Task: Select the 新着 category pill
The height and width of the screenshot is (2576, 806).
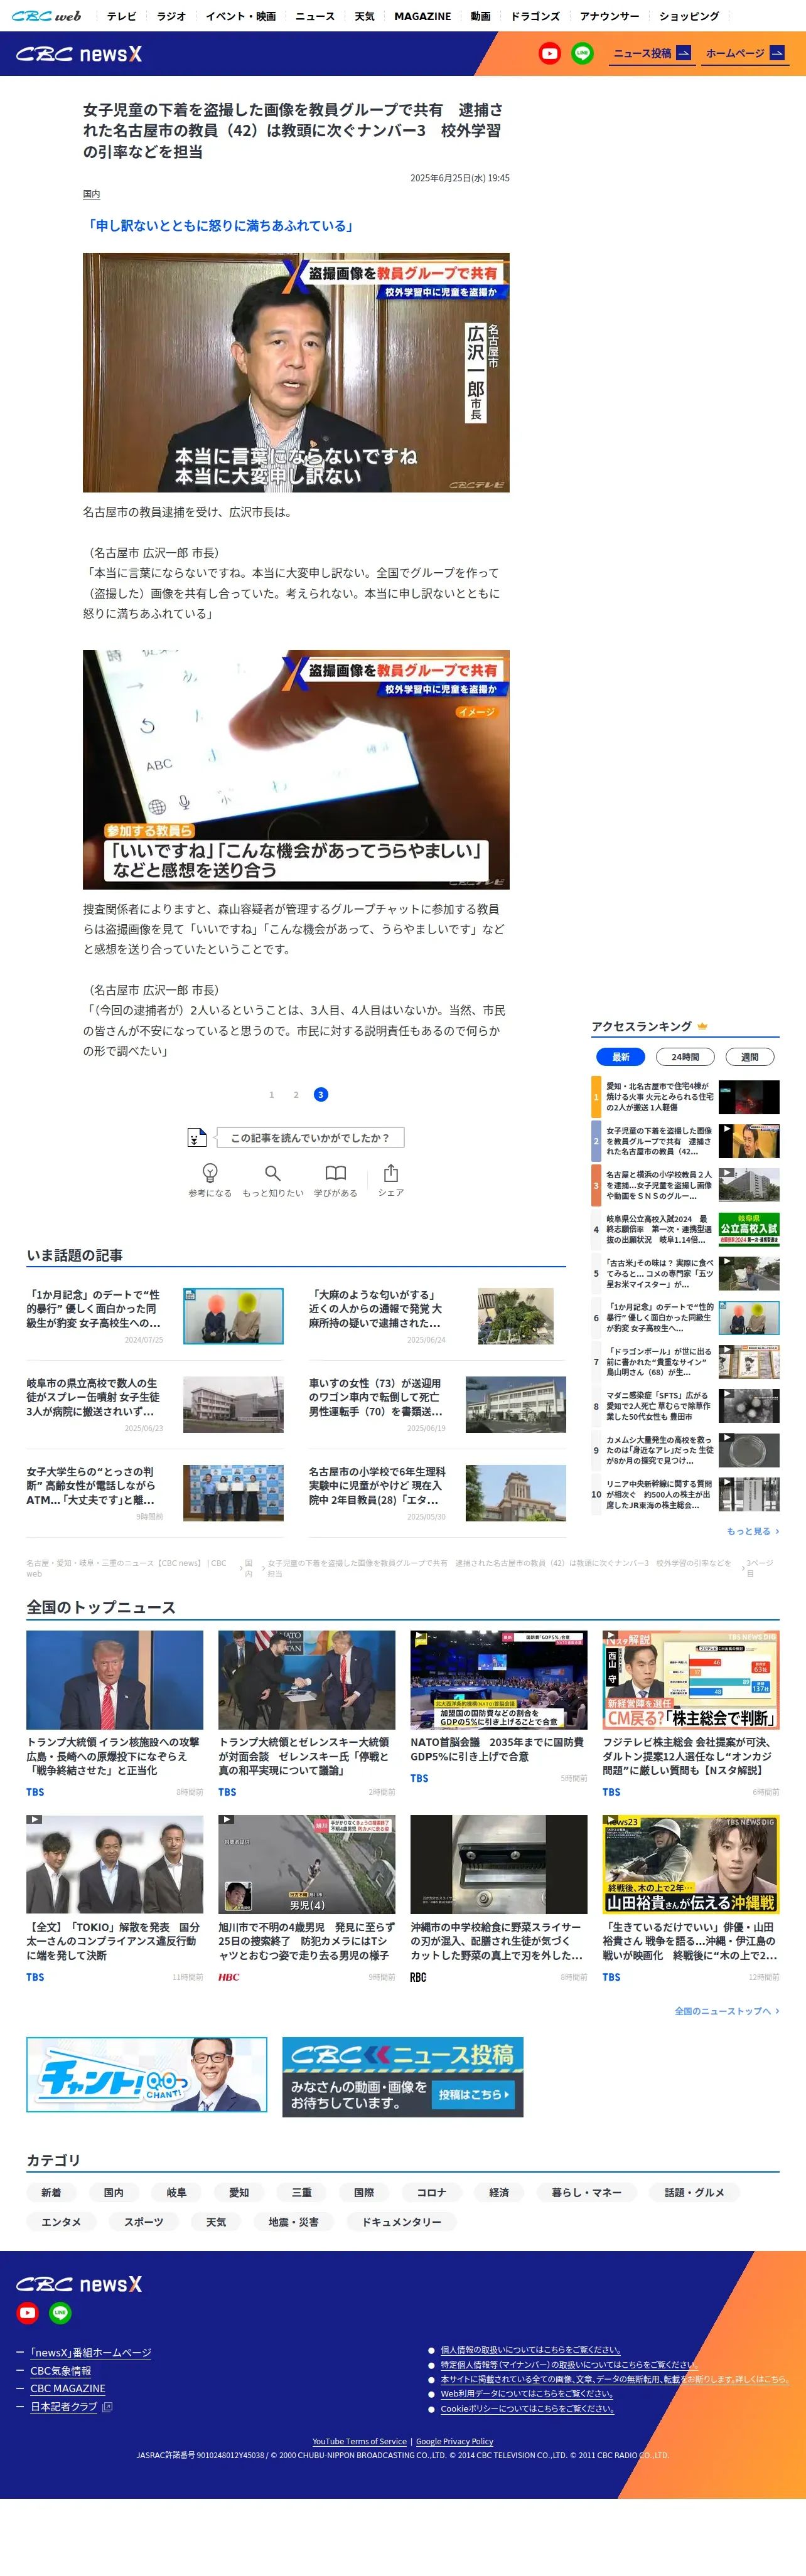Action: tap(51, 2192)
